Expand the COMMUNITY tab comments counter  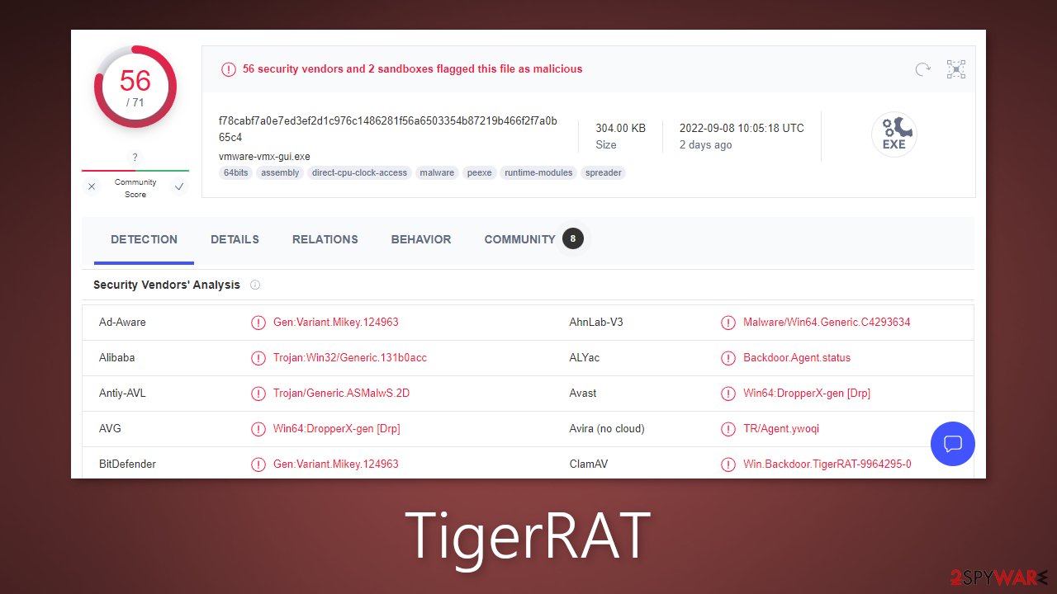point(572,238)
